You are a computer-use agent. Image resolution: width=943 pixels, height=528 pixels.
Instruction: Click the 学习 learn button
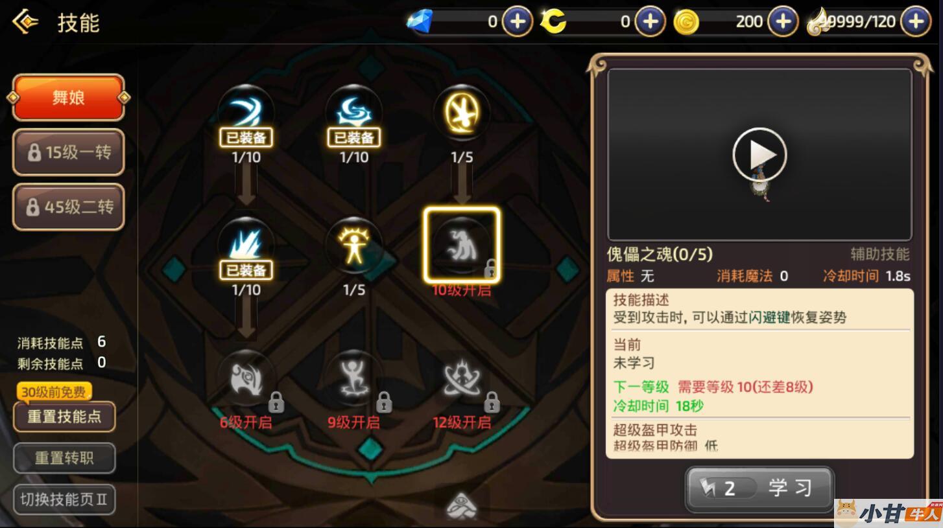759,488
